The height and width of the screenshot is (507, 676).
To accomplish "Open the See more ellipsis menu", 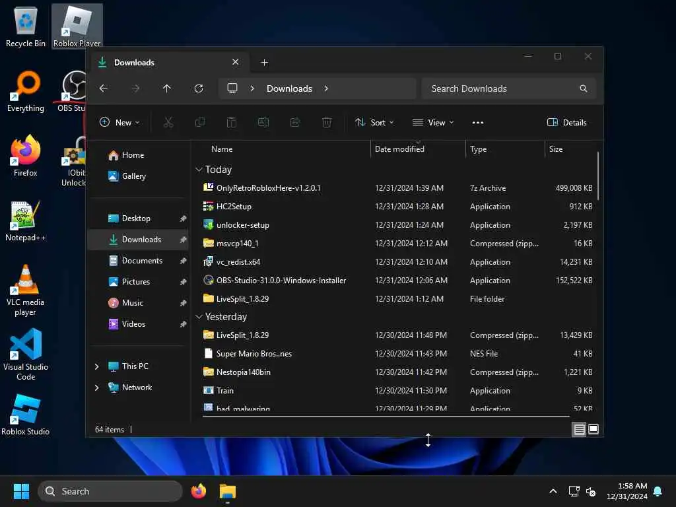I will pyautogui.click(x=478, y=122).
